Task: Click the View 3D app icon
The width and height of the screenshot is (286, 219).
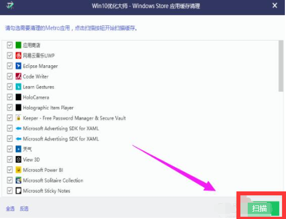Action: tap(18, 159)
